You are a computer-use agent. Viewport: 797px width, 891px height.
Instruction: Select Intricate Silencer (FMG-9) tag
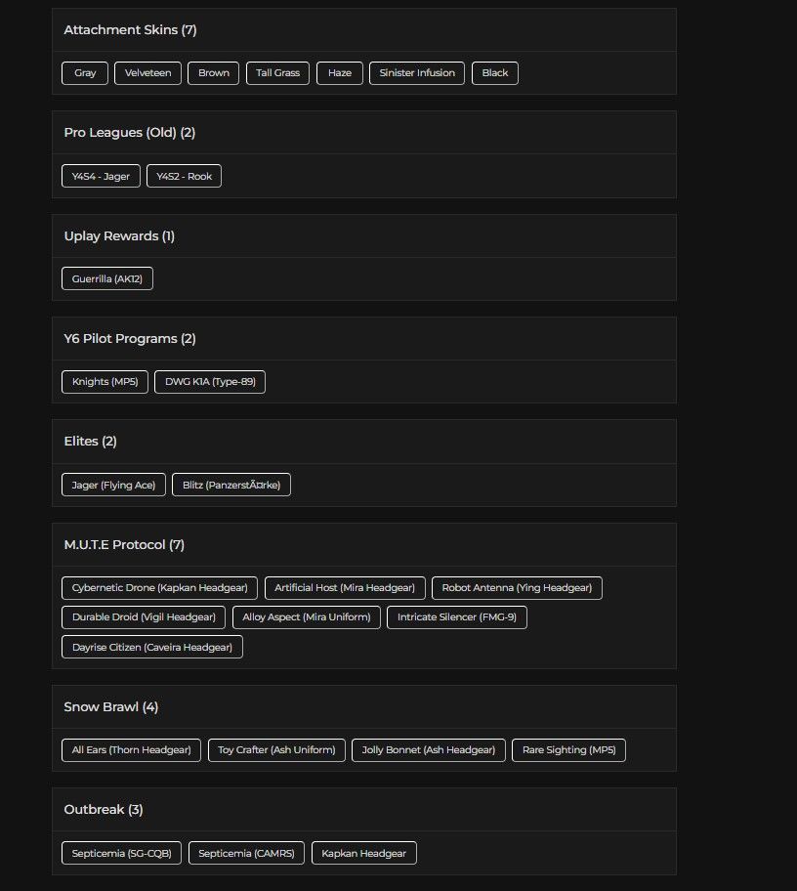[x=457, y=617]
